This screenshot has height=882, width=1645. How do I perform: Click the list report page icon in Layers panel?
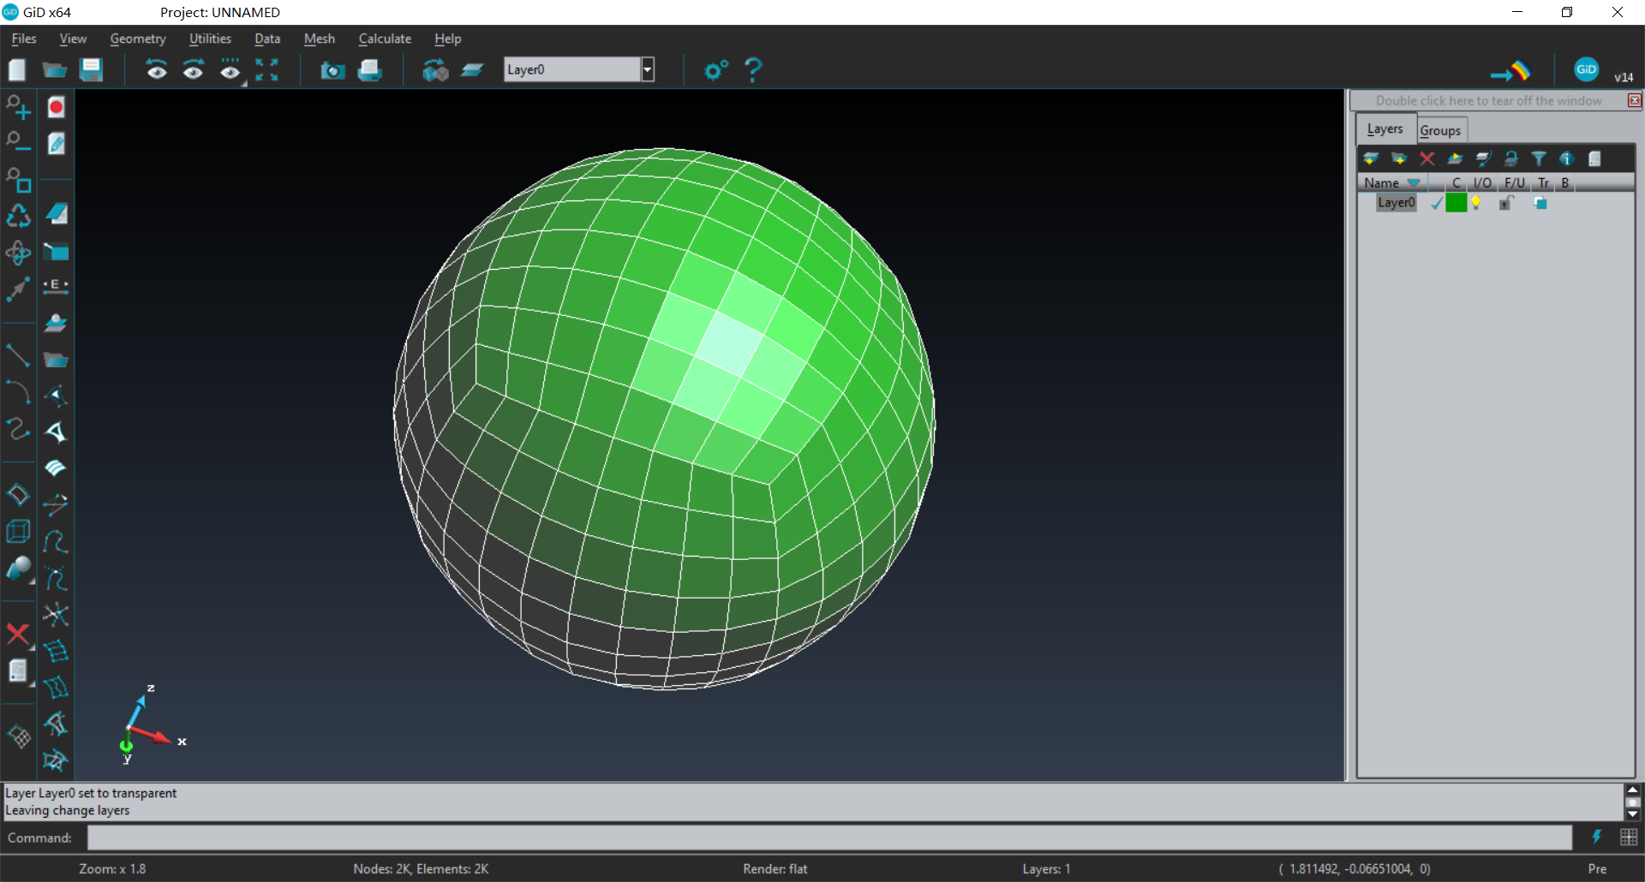pyautogui.click(x=1594, y=158)
